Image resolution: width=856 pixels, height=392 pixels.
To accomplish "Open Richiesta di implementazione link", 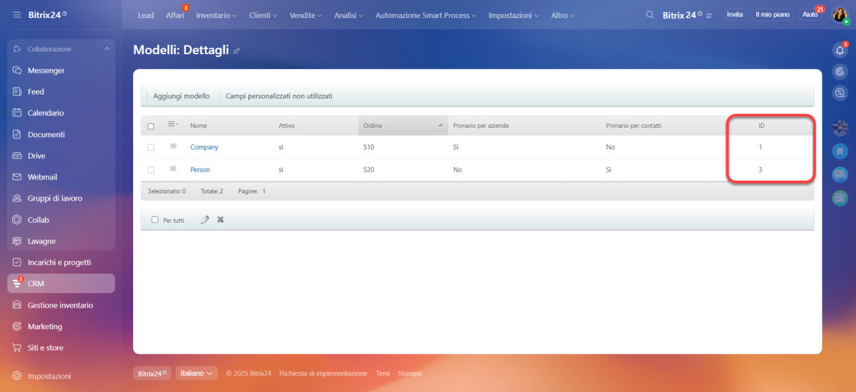I will (x=323, y=373).
